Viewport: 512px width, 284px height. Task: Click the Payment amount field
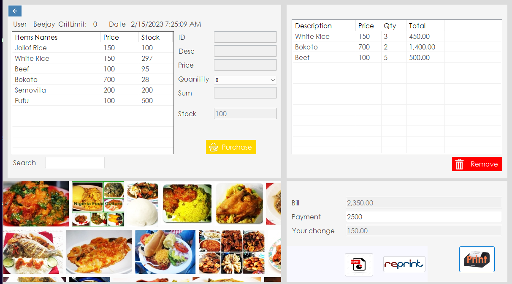click(423, 216)
